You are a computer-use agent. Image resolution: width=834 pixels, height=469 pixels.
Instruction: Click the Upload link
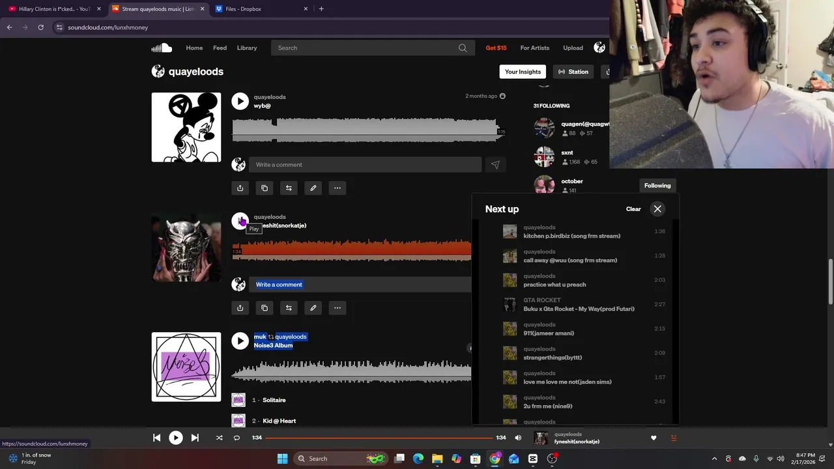573,48
